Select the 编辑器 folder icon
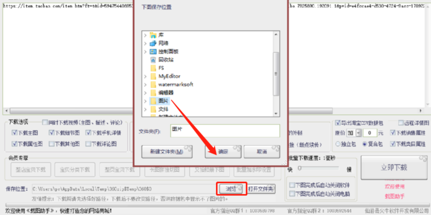The image size is (431, 215). tap(153, 93)
